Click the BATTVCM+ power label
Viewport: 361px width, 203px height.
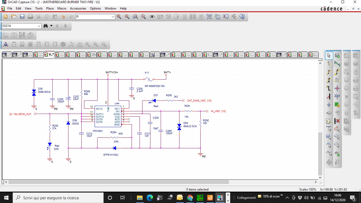coord(112,72)
